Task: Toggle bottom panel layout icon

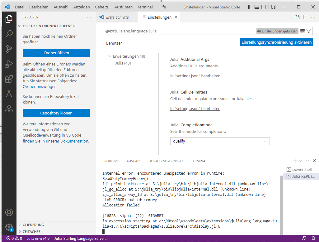Action: pos(257,7)
